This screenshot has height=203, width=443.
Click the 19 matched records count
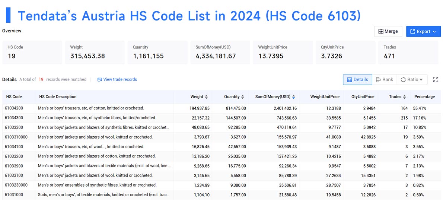41,79
